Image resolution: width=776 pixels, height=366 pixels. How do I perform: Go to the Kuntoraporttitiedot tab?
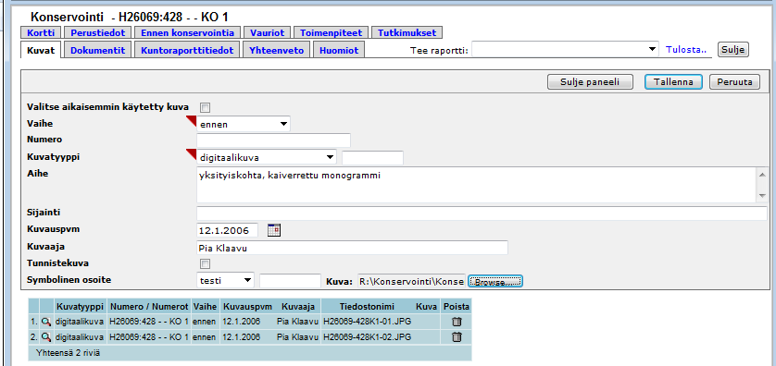coord(188,51)
